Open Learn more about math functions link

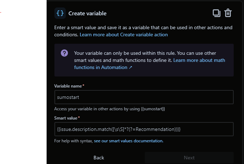pos(149,64)
